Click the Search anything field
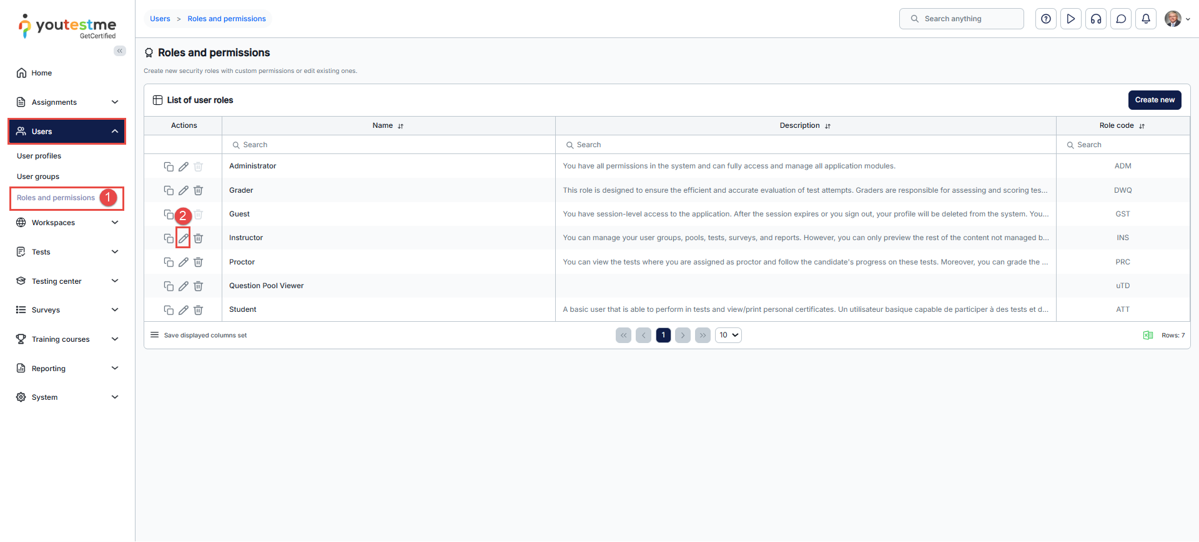 pyautogui.click(x=962, y=19)
